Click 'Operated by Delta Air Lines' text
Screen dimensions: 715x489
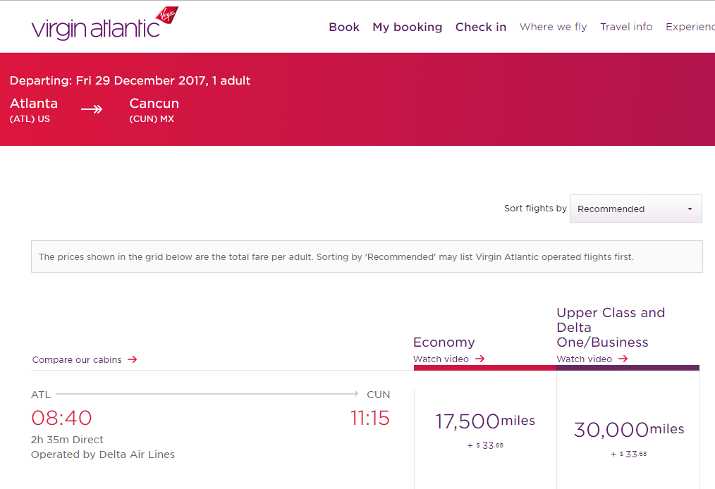[103, 454]
